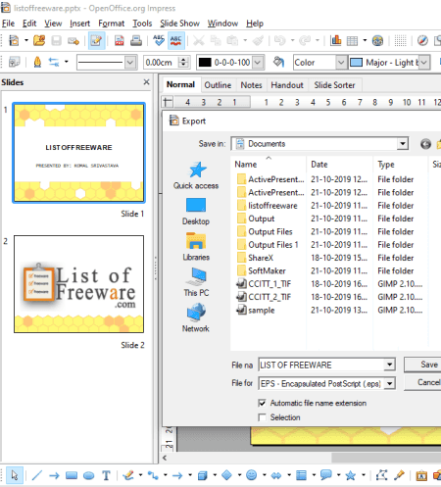Click the Fill bucket icon in line toolbar
Viewport: 441px width, 487px height.
point(278,62)
